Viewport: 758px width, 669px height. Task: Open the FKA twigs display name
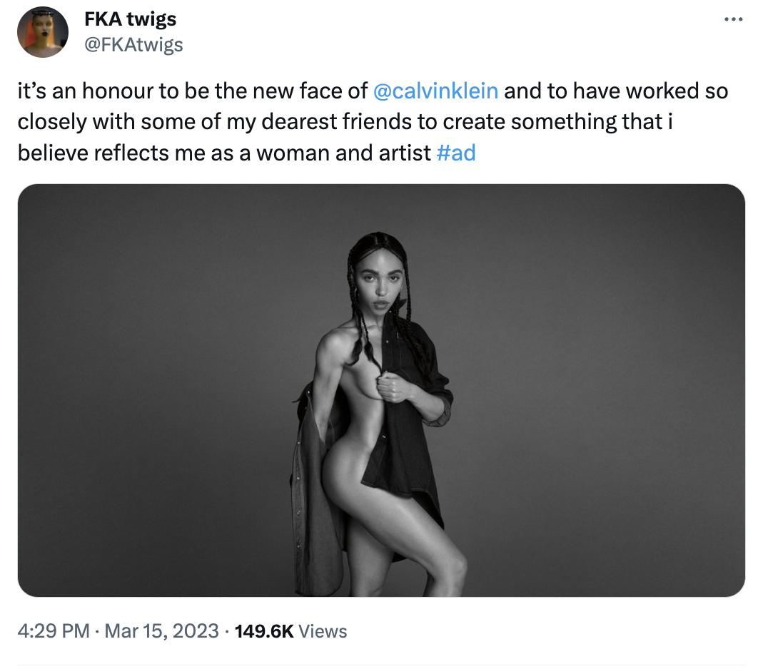[130, 19]
